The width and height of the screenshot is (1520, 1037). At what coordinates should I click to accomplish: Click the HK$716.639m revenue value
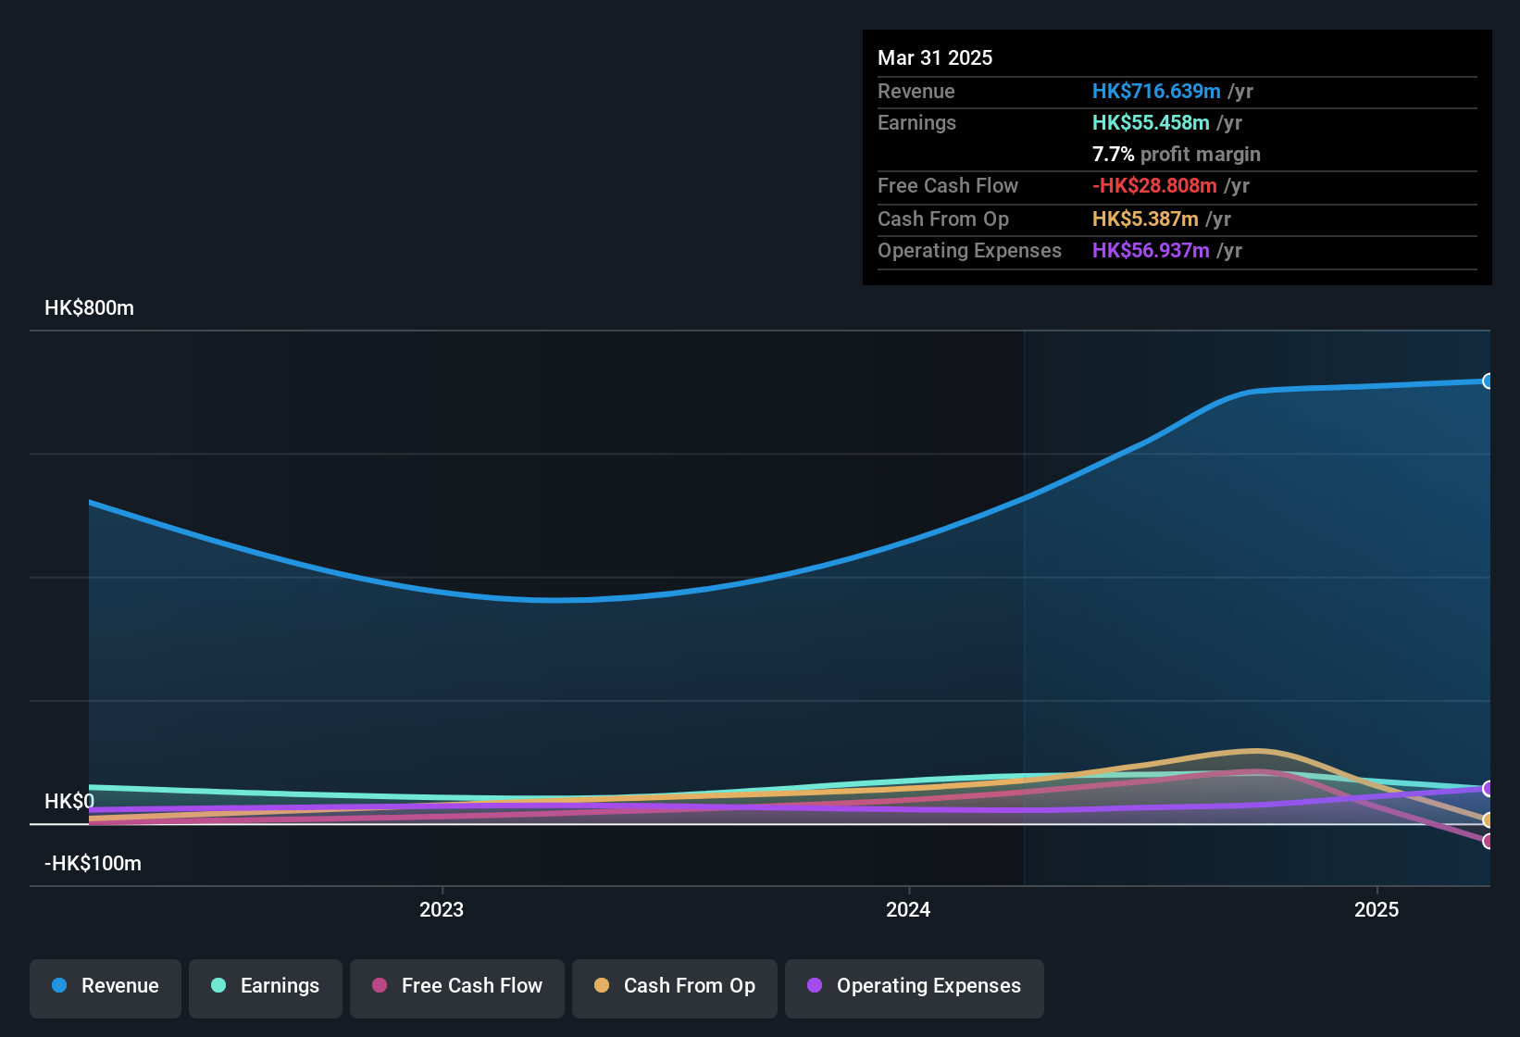[1155, 91]
